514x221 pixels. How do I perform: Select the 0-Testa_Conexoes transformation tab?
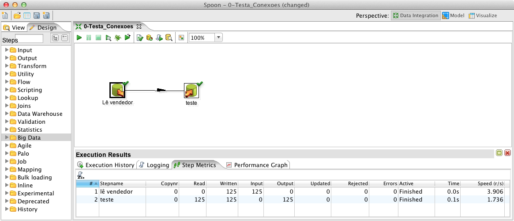[108, 26]
